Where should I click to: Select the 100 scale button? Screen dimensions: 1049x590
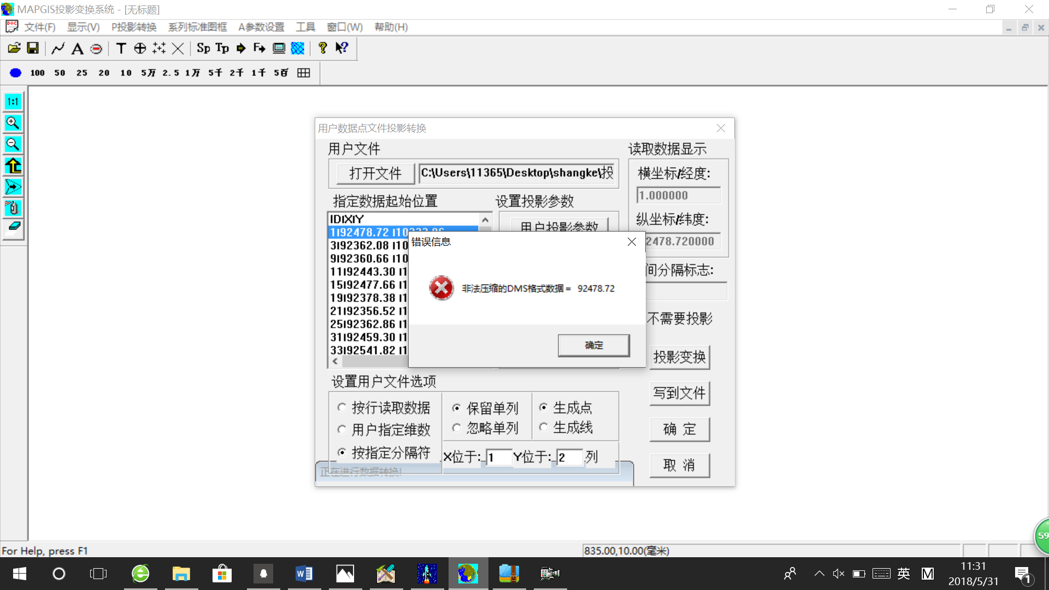click(38, 73)
